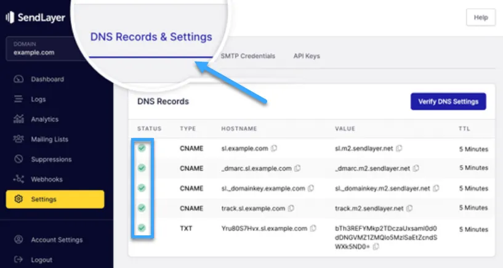Copy hostname sl._domainkey.example.com

pos(311,189)
